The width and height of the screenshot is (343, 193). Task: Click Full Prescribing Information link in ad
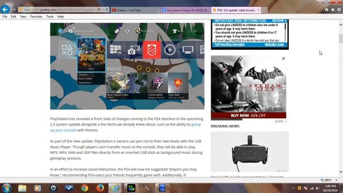pos(229,44)
